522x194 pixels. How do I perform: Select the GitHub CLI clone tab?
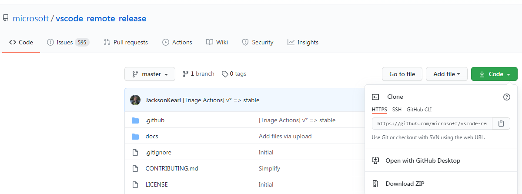pos(419,110)
